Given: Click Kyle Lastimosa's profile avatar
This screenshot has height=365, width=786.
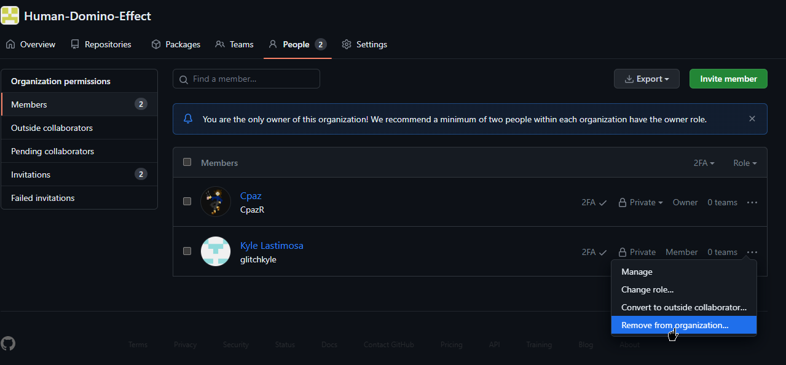Looking at the screenshot, I should coord(216,251).
